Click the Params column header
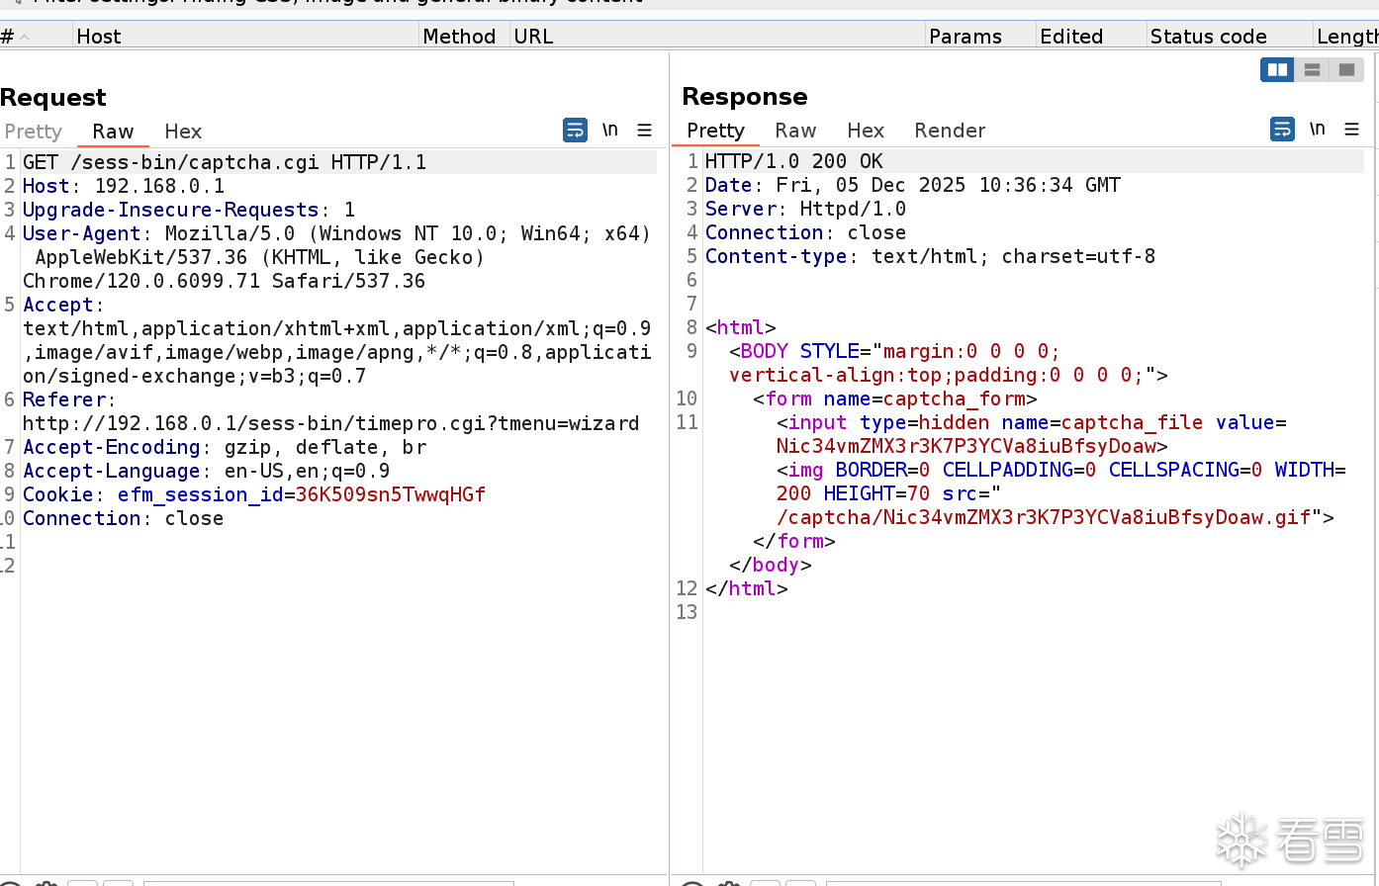The image size is (1379, 886). click(965, 37)
